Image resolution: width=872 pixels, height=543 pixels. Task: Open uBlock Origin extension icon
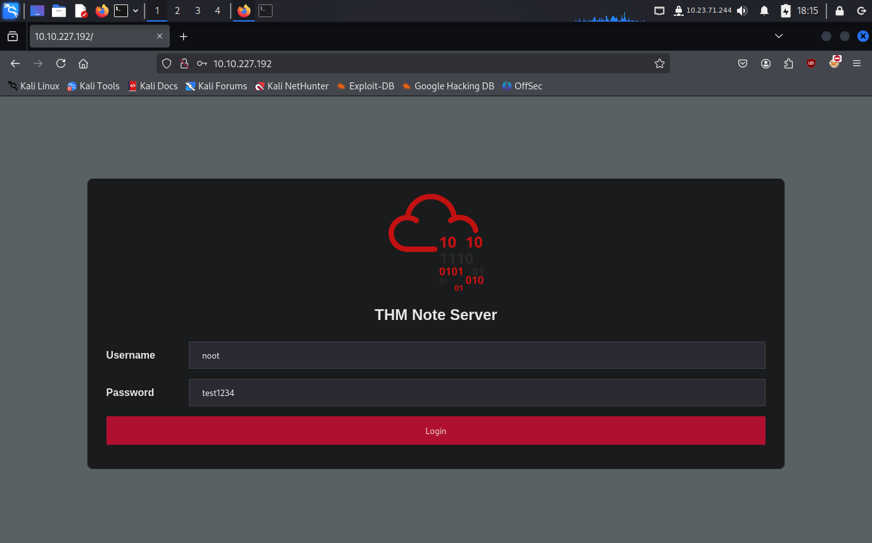(x=811, y=63)
